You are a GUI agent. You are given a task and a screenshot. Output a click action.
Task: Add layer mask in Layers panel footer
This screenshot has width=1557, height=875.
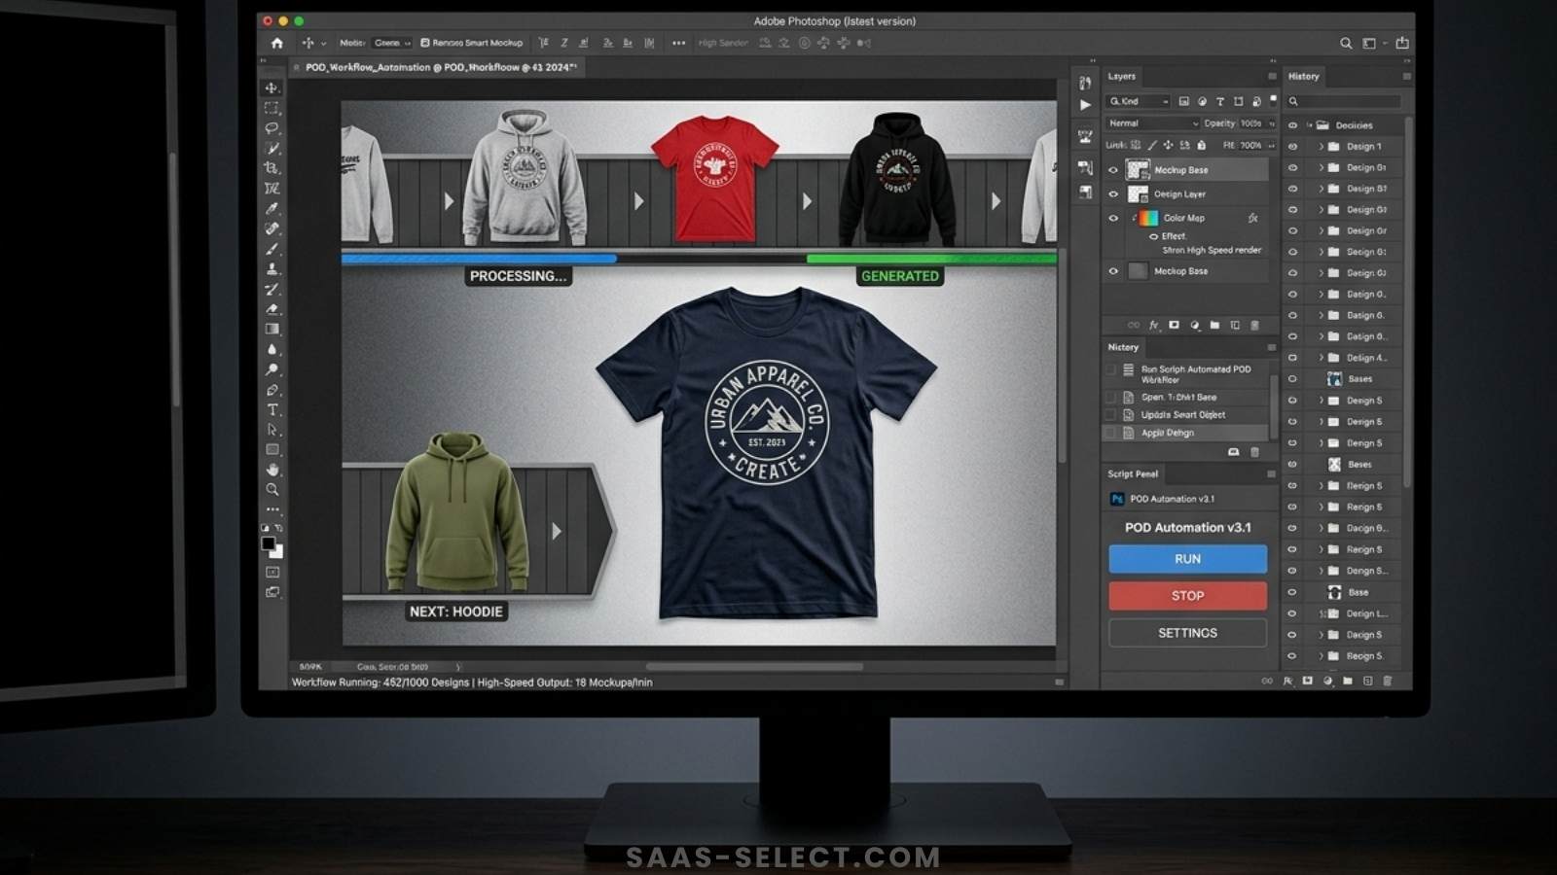tap(1174, 325)
